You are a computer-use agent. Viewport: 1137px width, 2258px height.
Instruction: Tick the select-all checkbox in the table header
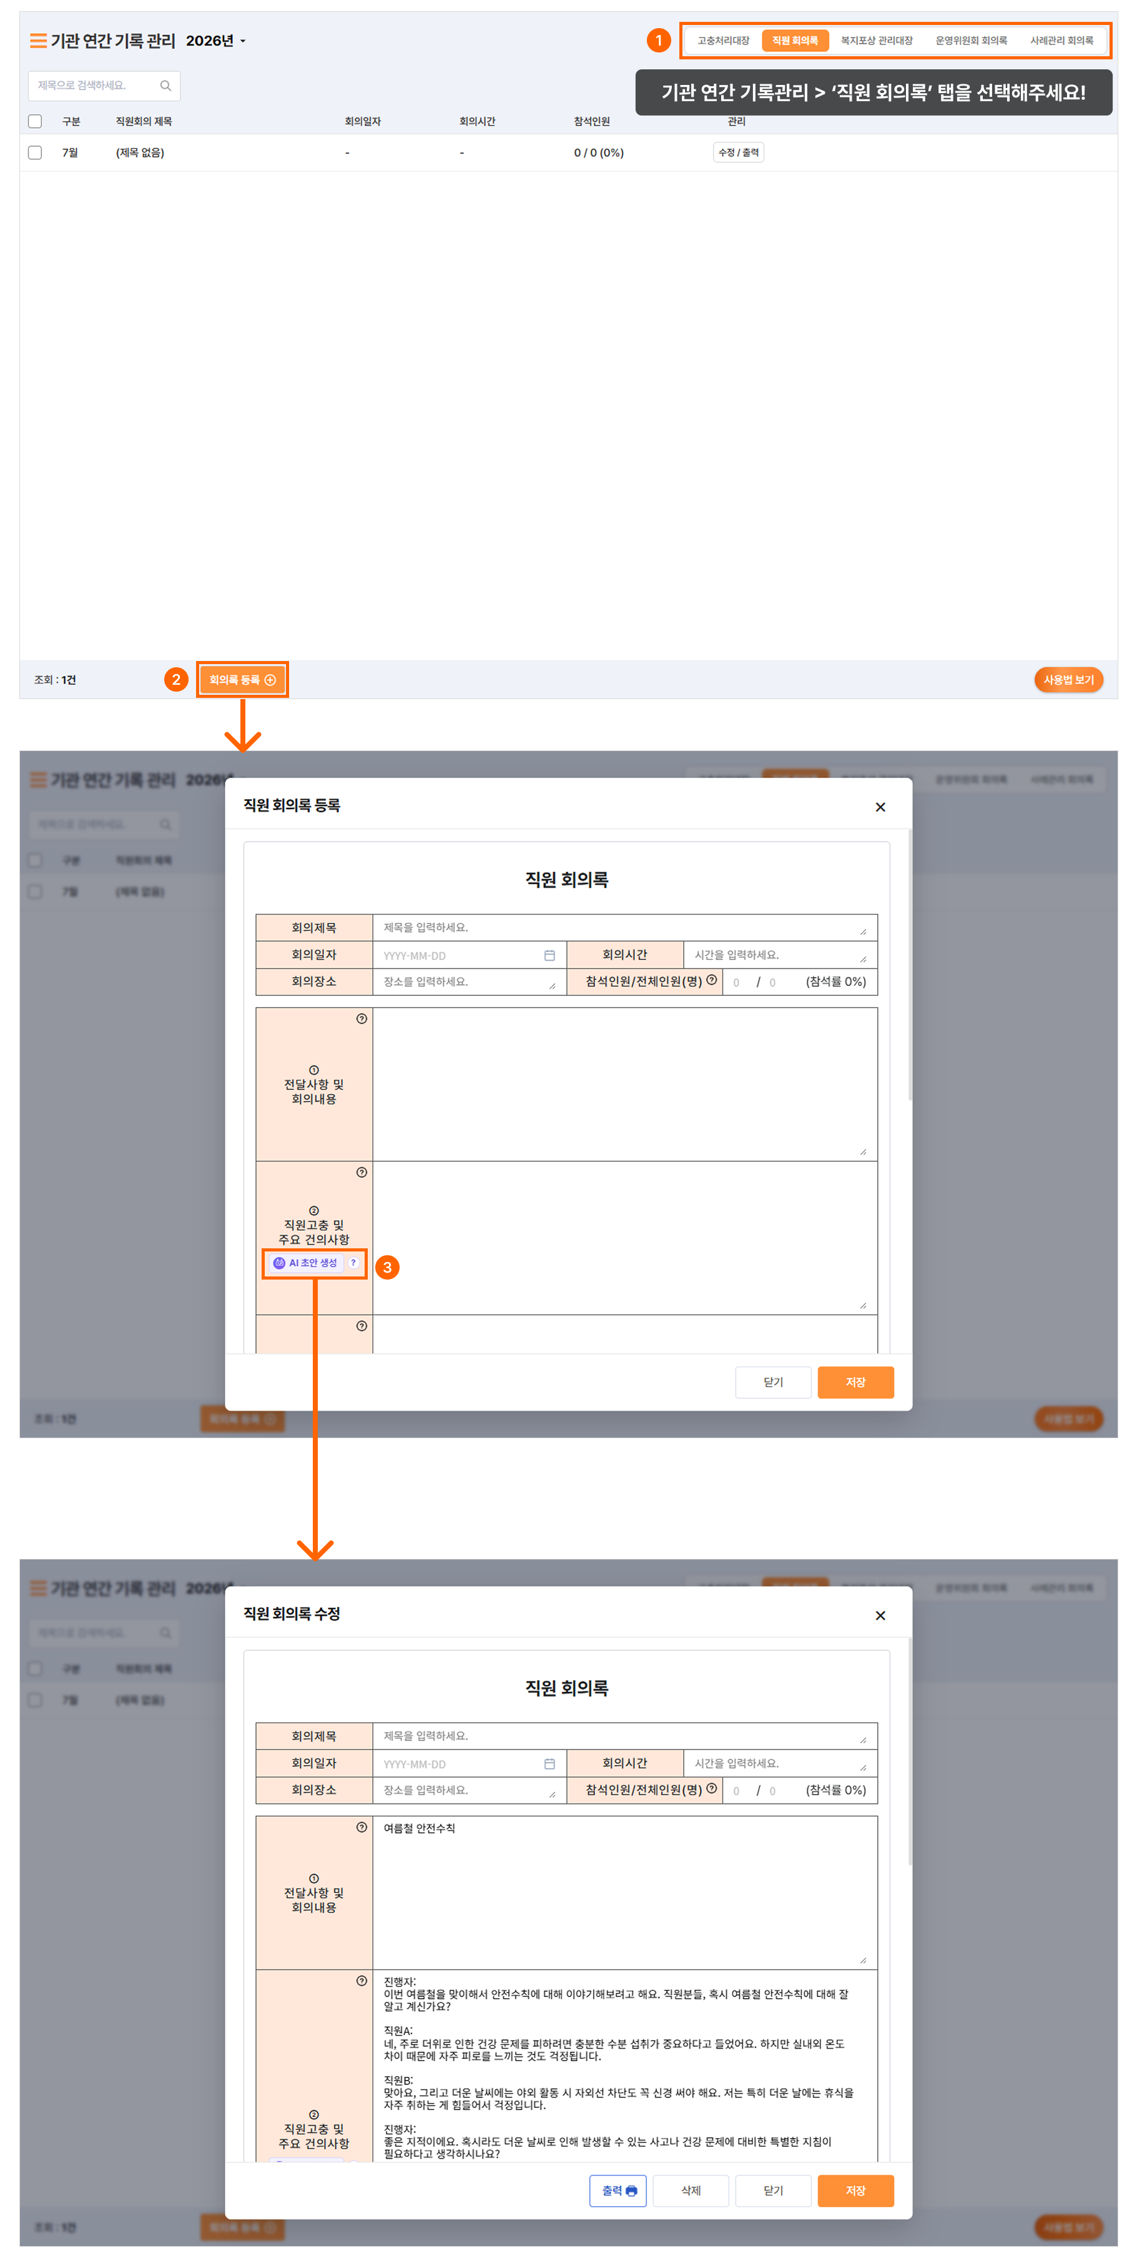tap(35, 121)
